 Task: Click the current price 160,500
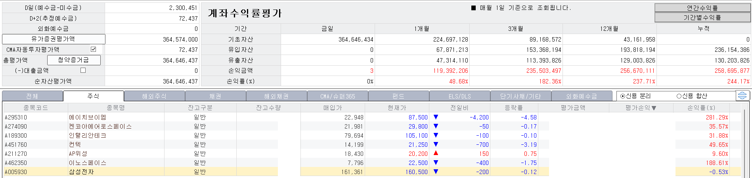pyautogui.click(x=416, y=172)
